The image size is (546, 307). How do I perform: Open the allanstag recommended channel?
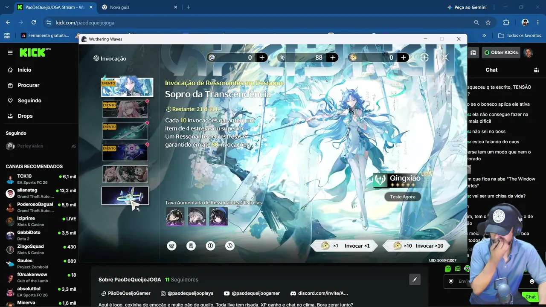tap(41, 193)
